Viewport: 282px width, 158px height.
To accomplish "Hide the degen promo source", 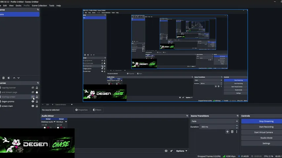I will 33,101.
